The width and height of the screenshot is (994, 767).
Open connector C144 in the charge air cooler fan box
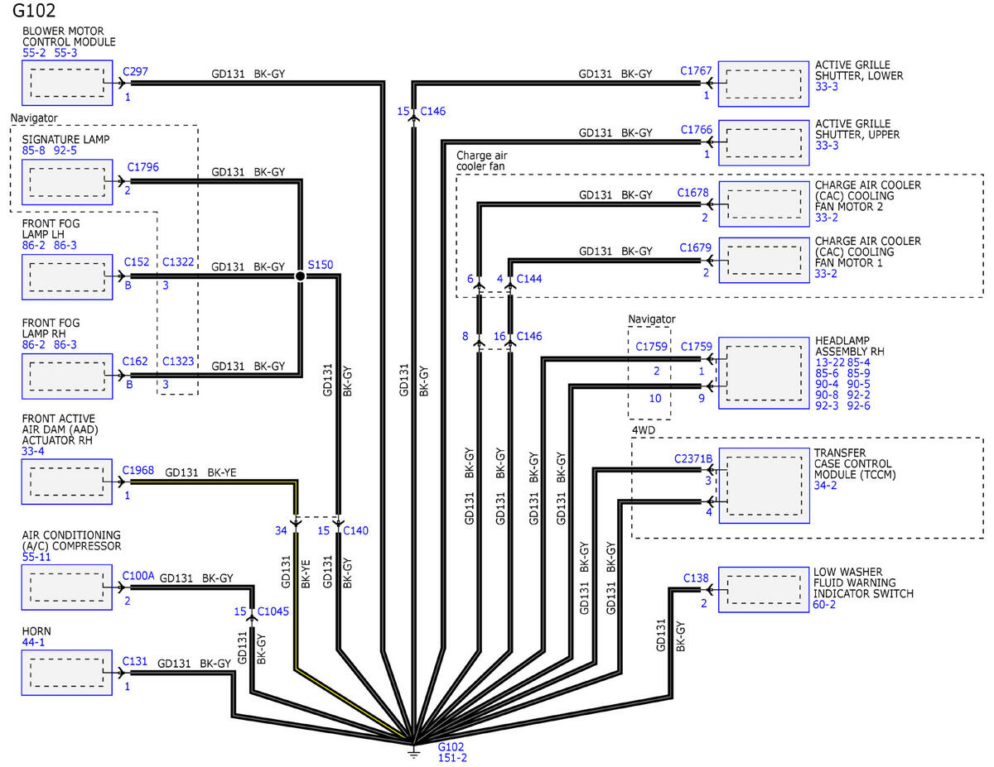(x=529, y=279)
